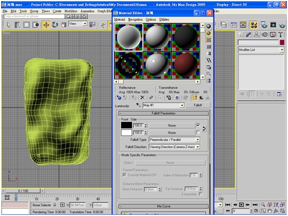Toggle Override Material IOR checkbox
Image resolution: width=288 pixels, height=216 pixels.
pyautogui.click(x=125, y=174)
